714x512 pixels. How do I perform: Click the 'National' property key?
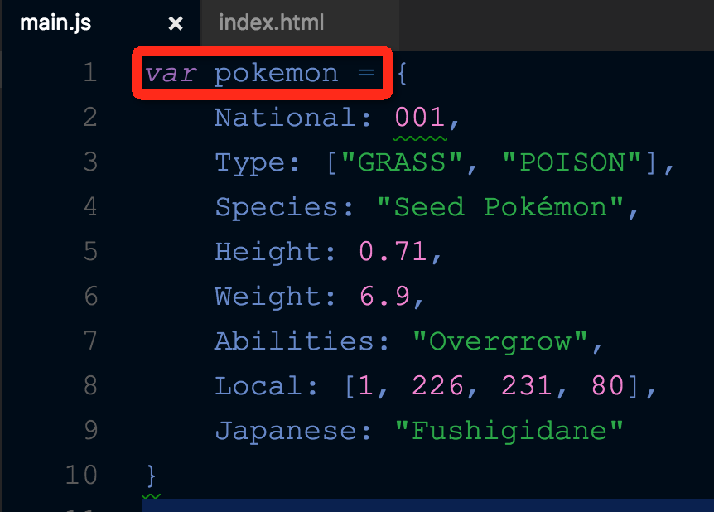(285, 117)
